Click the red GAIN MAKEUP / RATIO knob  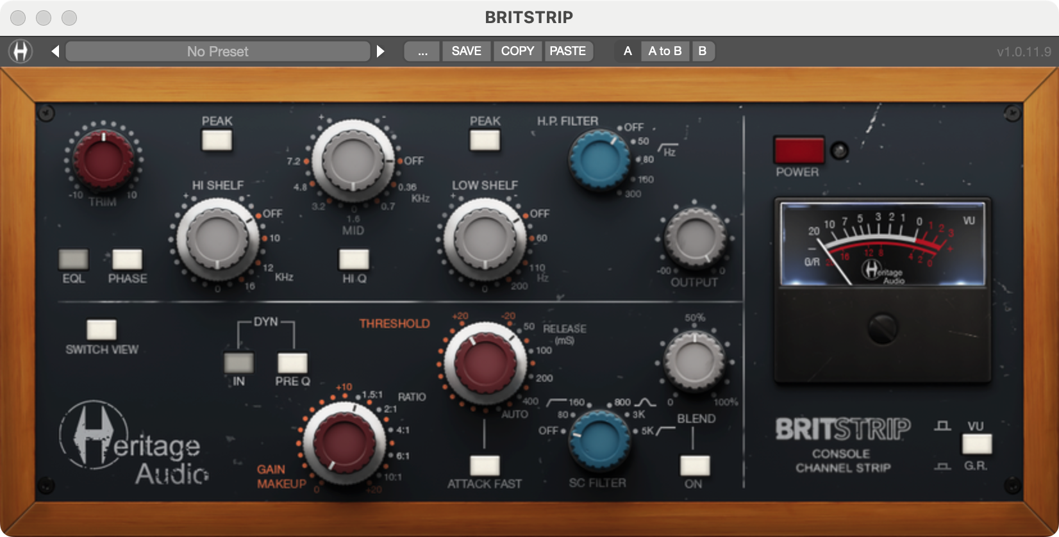click(x=344, y=443)
